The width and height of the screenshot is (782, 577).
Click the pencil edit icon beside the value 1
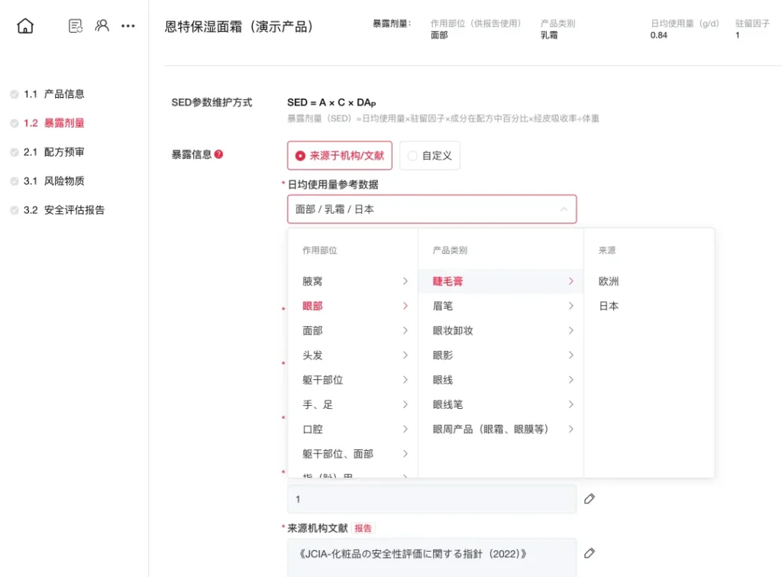pyautogui.click(x=590, y=499)
